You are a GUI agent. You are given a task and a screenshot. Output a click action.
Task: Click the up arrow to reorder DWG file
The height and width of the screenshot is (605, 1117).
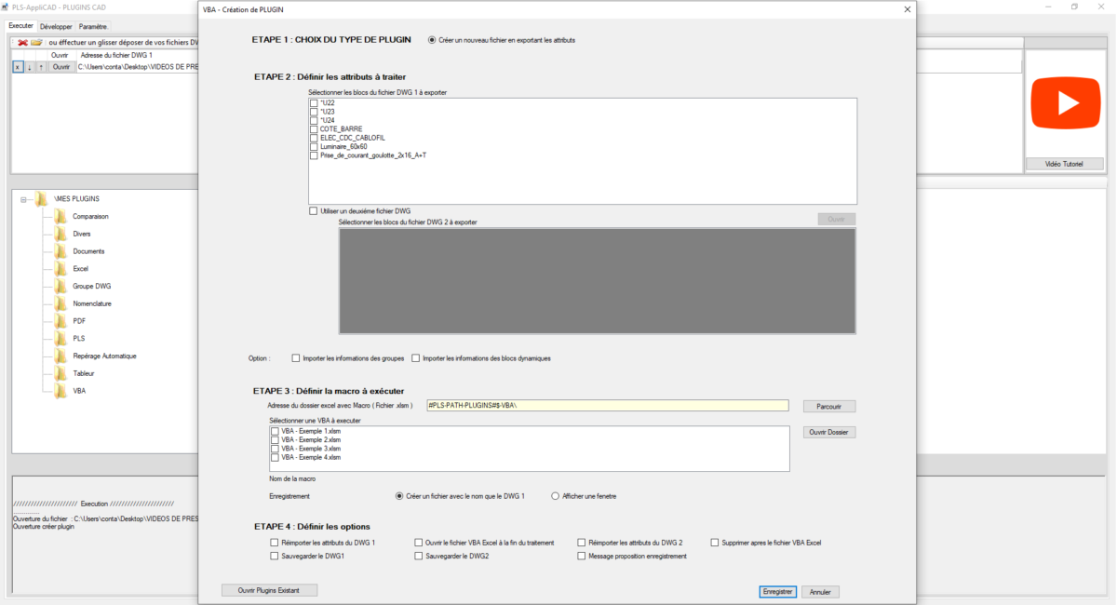click(40, 66)
